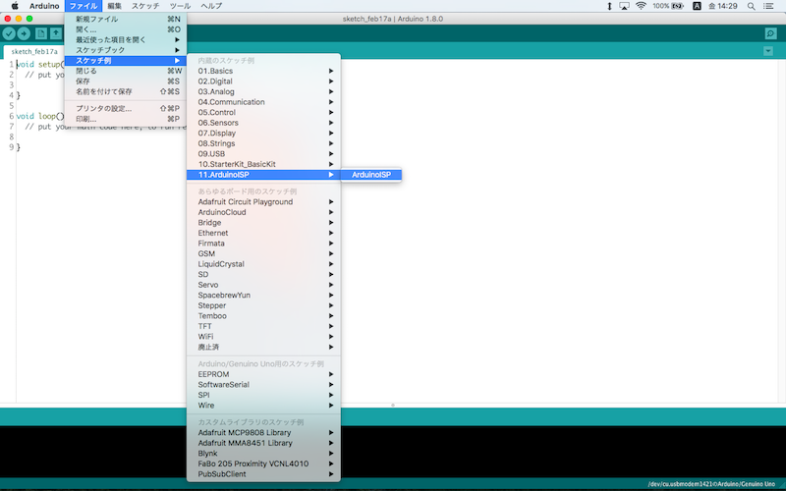786x491 pixels.
Task: Click the Open sketch toolbar icon
Action: tap(56, 33)
